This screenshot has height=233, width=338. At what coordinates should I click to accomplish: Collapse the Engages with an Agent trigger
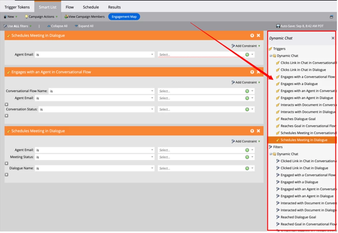click(252, 72)
